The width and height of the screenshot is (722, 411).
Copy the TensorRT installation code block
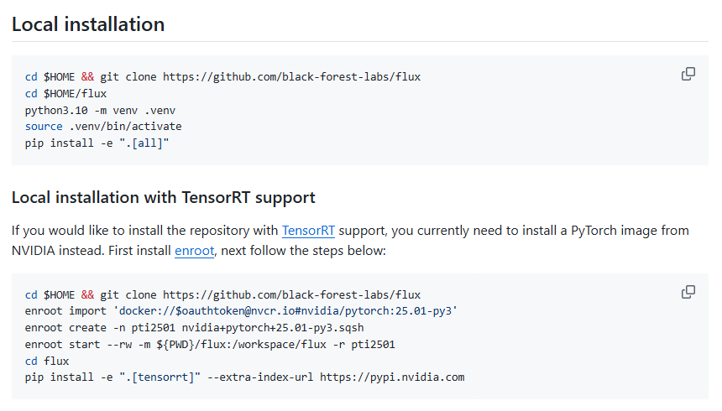point(688,292)
